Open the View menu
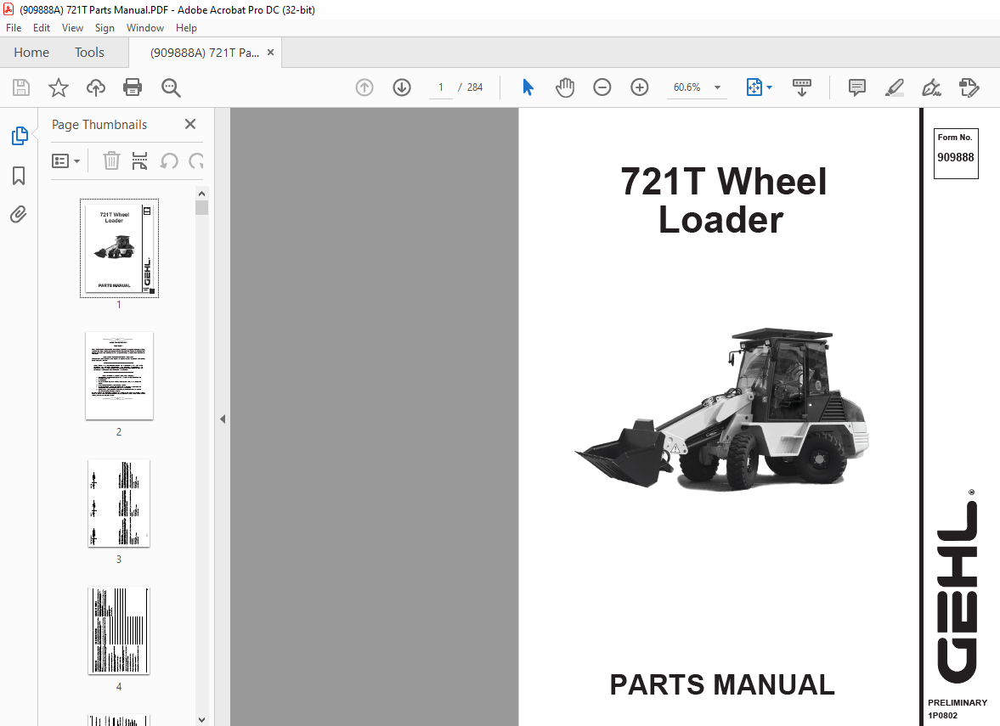The height and width of the screenshot is (726, 1000). (x=72, y=28)
